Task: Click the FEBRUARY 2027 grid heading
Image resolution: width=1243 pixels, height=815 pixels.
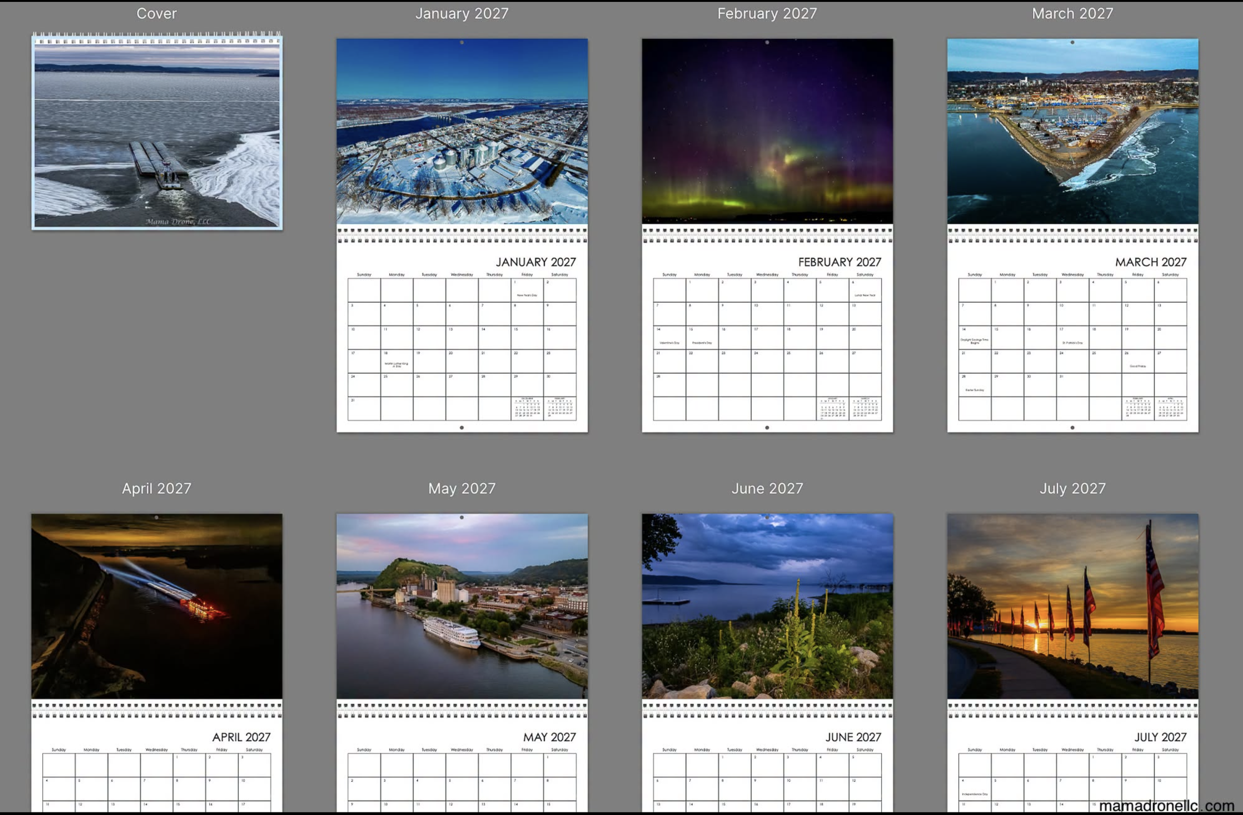Action: [x=840, y=262]
